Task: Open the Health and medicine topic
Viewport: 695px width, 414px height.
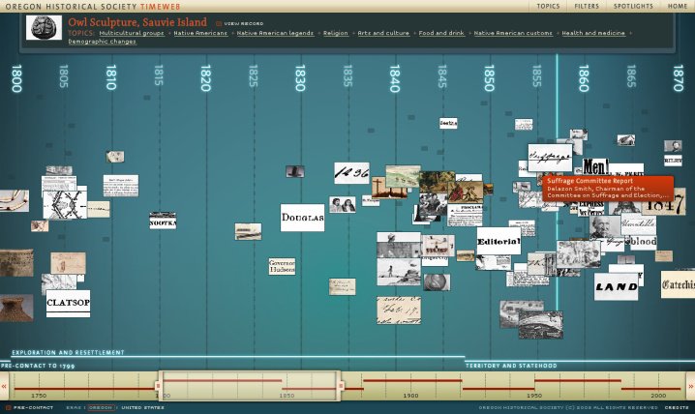Action: coord(593,33)
